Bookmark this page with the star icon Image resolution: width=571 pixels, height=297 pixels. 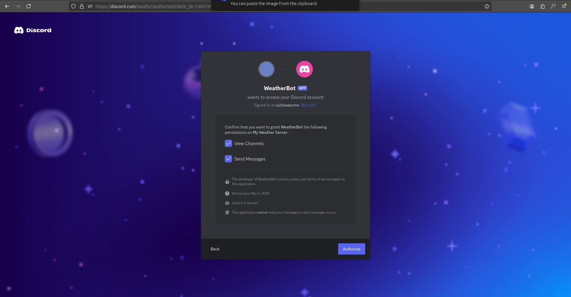coord(487,6)
